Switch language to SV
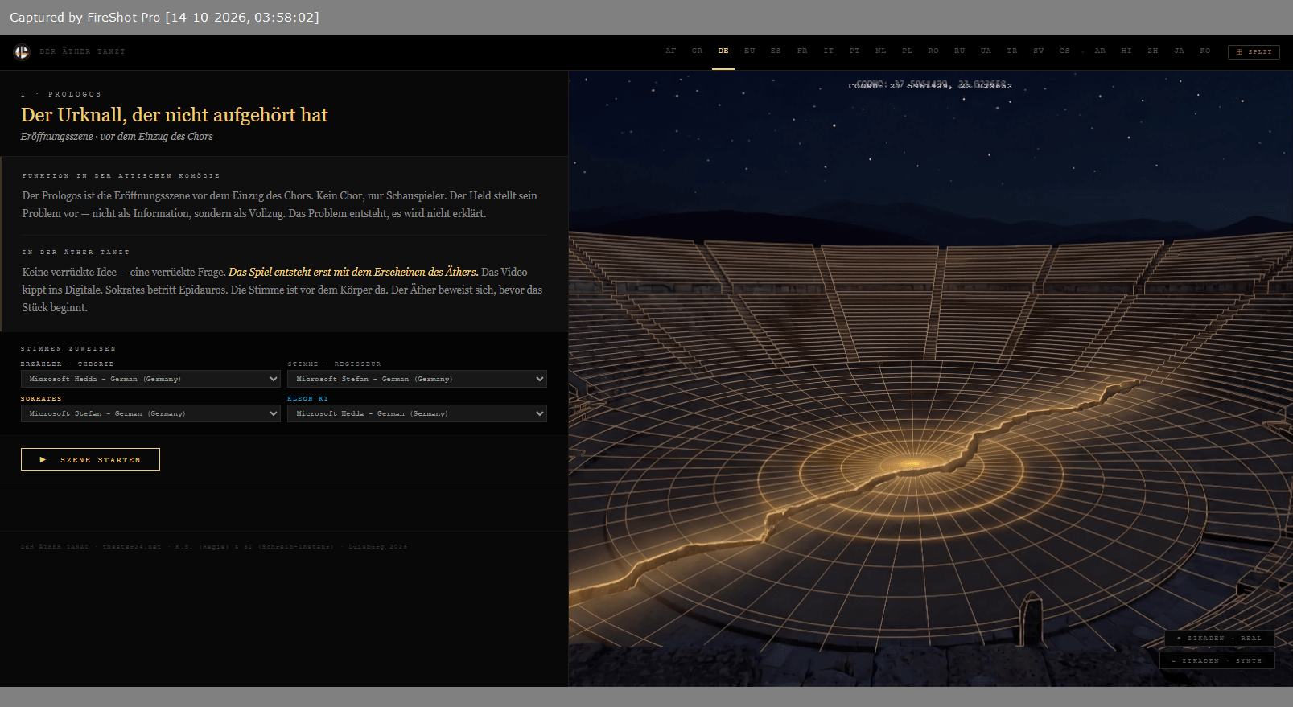 point(1039,51)
